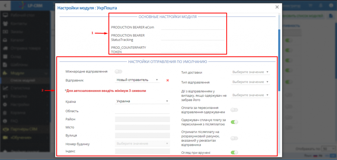Toggle Оплата за пересилання відправлення одержувачем

pos(234,110)
